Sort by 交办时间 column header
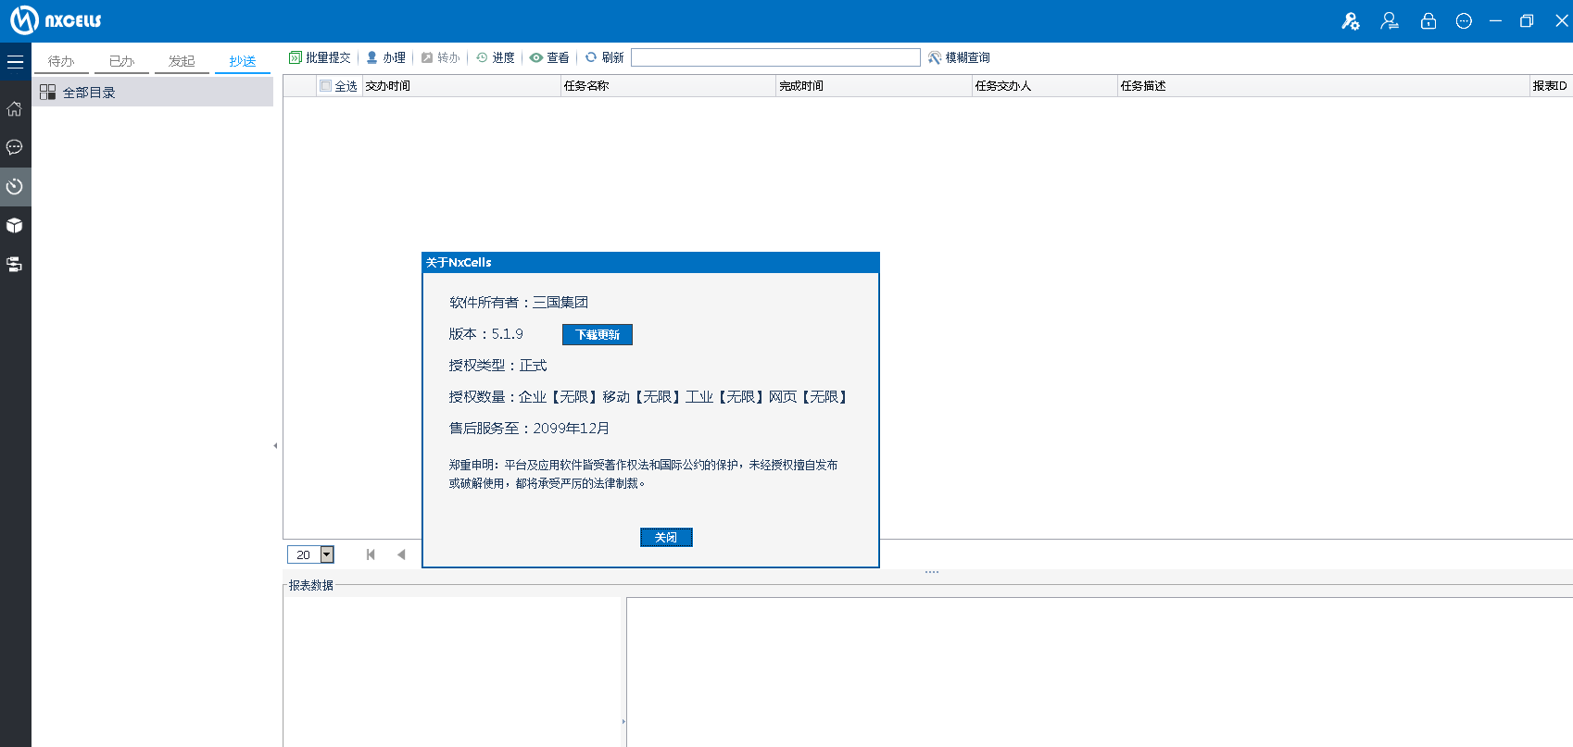 [x=461, y=86]
